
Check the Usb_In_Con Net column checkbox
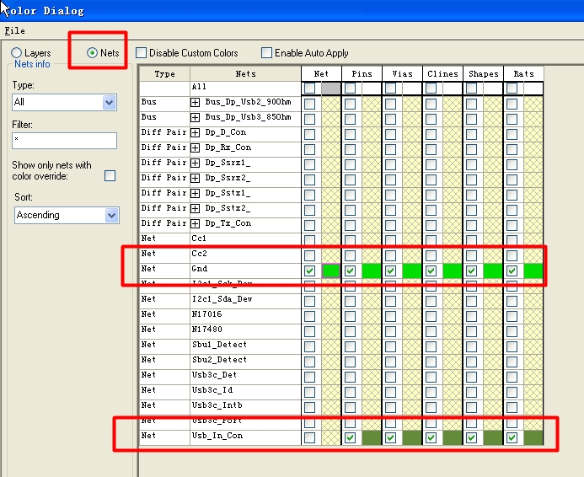pos(310,437)
